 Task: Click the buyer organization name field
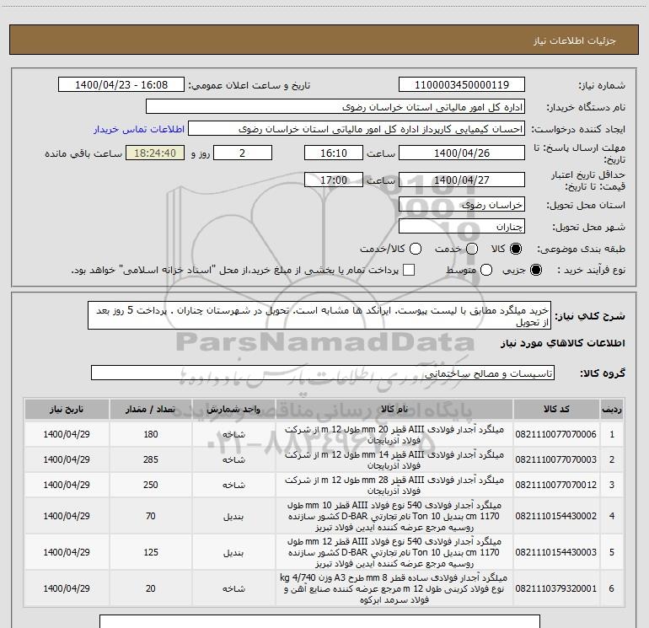coord(335,107)
